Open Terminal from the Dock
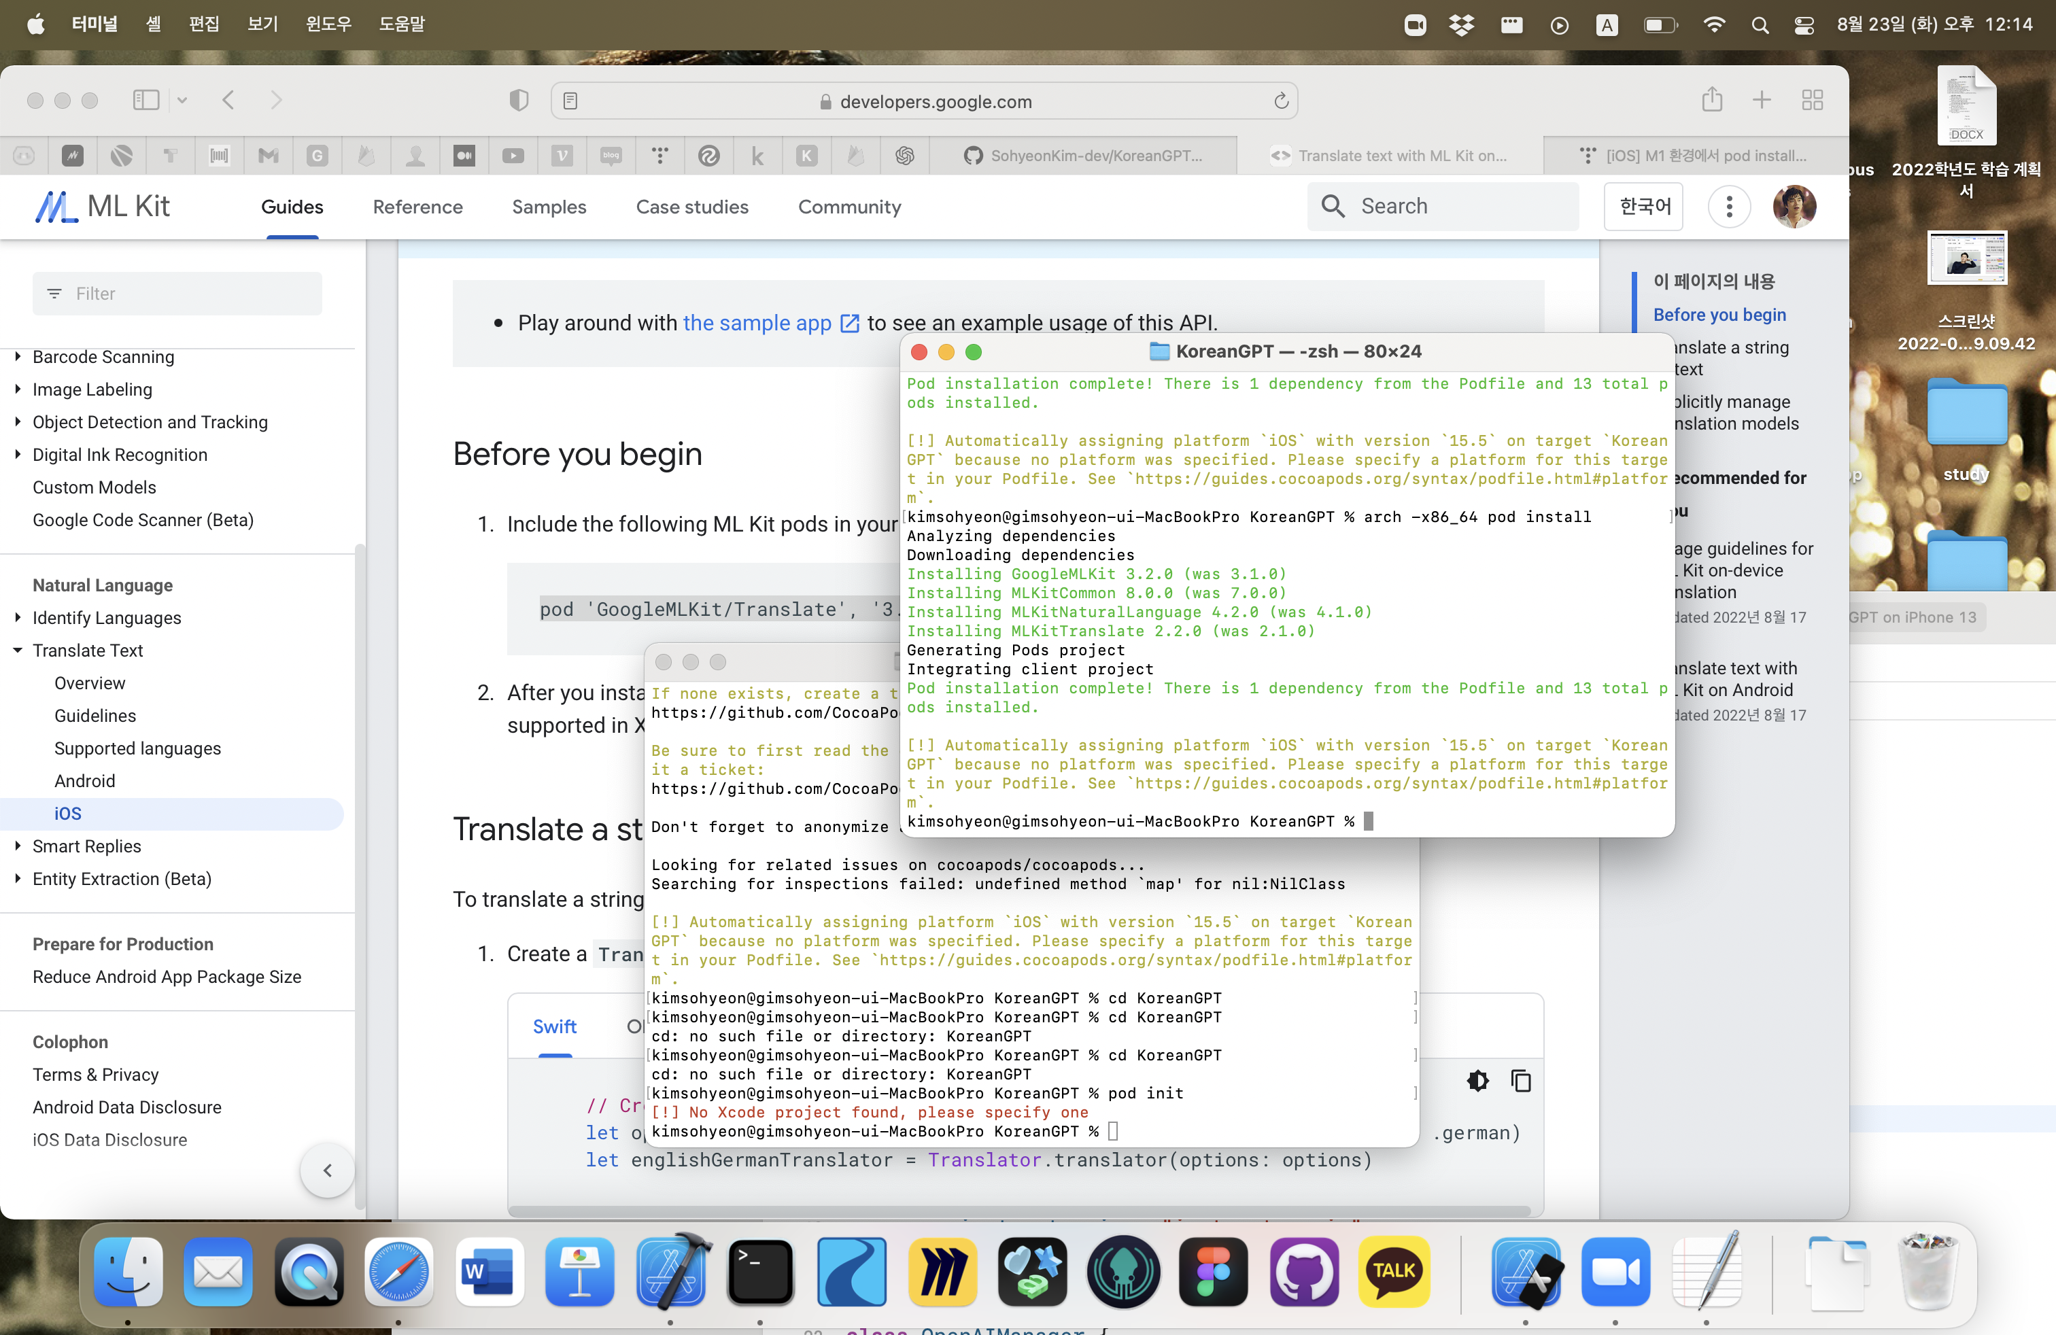This screenshot has width=2056, height=1335. [x=760, y=1272]
